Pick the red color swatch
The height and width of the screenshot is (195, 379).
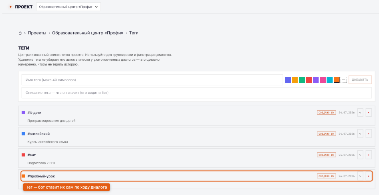(x=309, y=80)
